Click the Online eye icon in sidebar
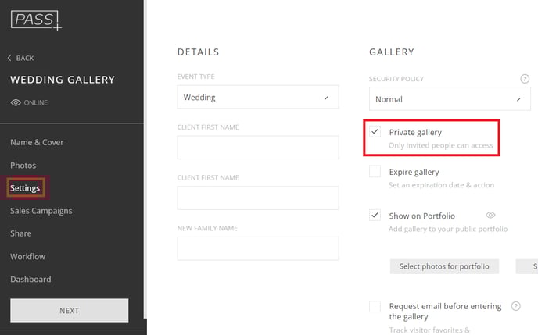 pos(16,102)
